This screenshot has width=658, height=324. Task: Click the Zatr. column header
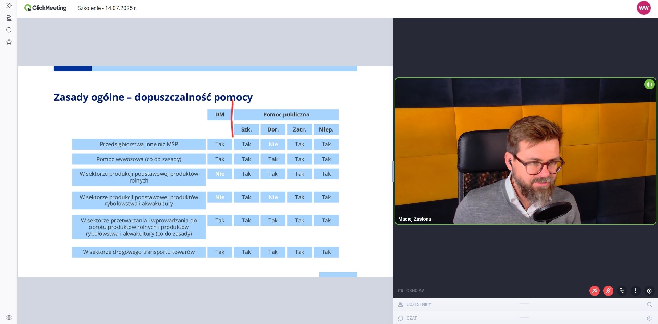pos(300,129)
